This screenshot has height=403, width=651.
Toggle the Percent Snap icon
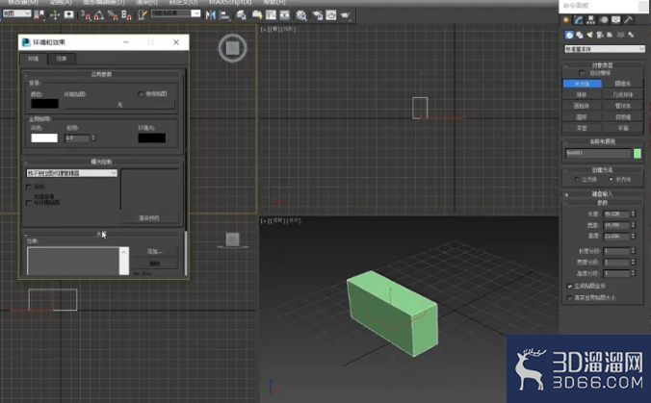point(113,15)
